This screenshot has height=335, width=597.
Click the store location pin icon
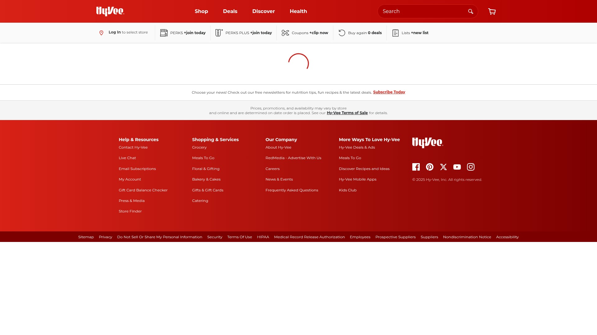pyautogui.click(x=101, y=33)
